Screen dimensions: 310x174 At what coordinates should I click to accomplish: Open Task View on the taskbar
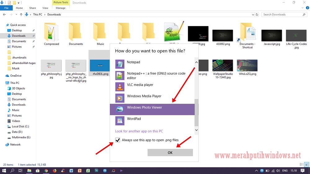(x=20, y=171)
